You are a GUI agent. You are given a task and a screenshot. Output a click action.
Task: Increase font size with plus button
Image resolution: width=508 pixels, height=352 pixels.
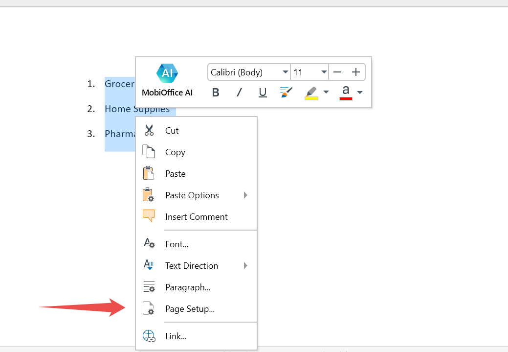point(356,72)
